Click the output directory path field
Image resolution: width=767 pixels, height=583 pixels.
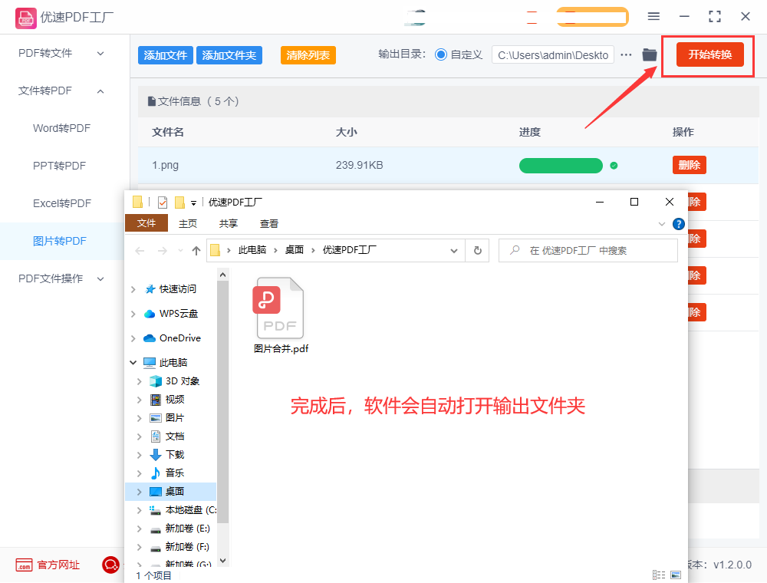pyautogui.click(x=553, y=55)
